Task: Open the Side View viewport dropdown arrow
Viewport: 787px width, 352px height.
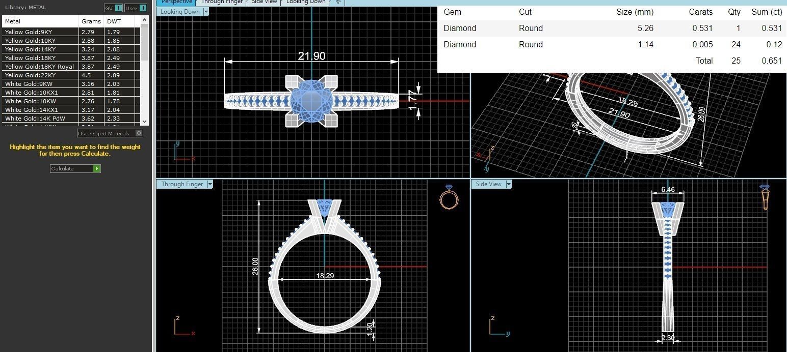Action: point(508,184)
